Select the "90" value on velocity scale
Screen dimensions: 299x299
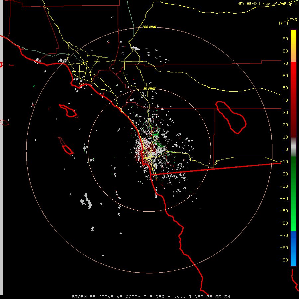click(285, 39)
